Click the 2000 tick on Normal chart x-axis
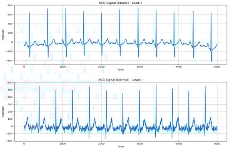 click(101, 144)
